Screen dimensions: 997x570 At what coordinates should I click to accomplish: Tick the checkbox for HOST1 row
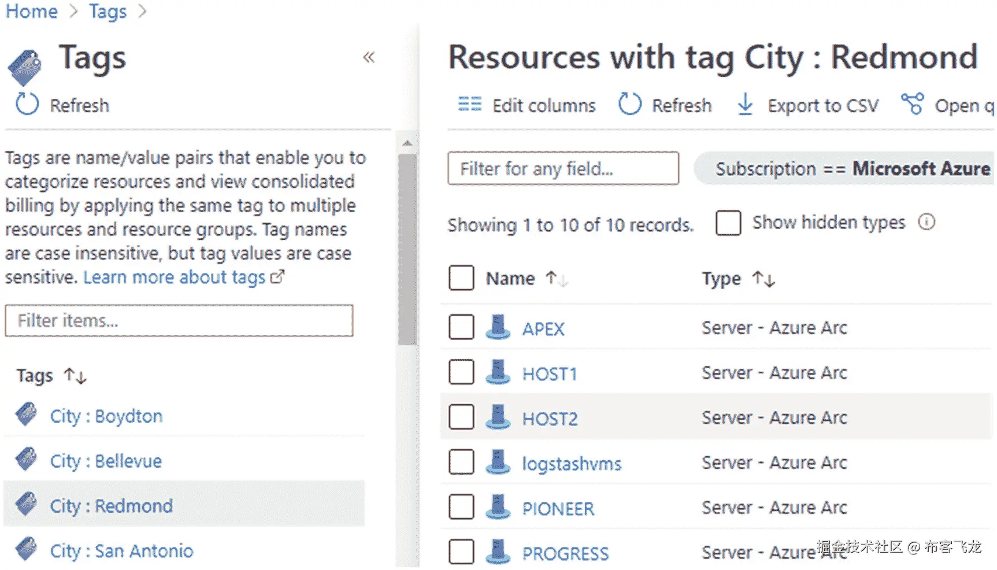[x=461, y=372]
